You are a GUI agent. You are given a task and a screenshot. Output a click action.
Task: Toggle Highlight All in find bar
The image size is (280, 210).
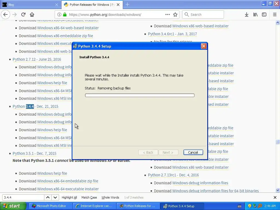(x=69, y=197)
